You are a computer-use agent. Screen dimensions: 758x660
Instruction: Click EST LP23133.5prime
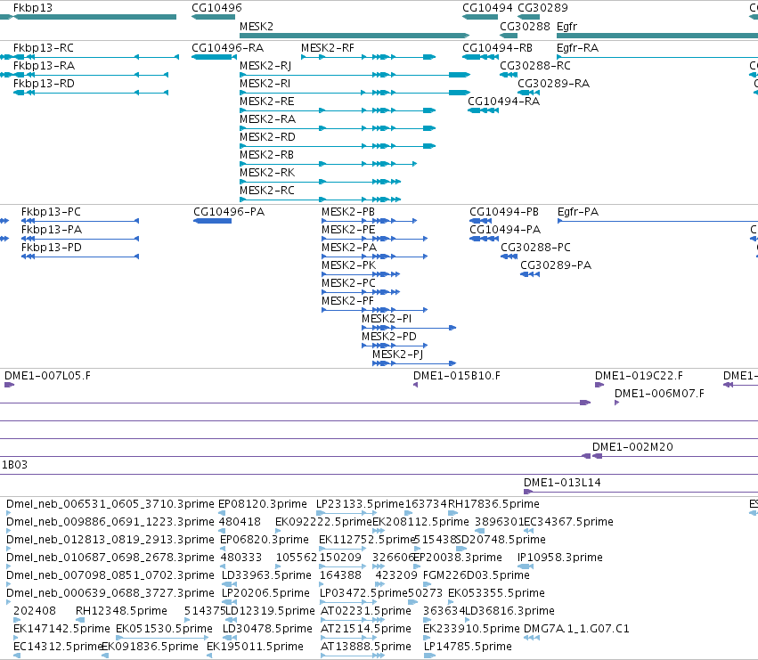(x=360, y=504)
